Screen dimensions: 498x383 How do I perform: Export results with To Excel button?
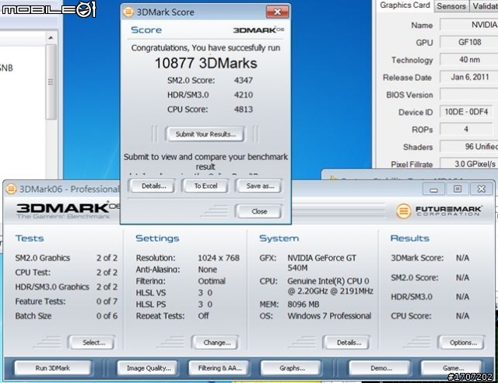205,186
